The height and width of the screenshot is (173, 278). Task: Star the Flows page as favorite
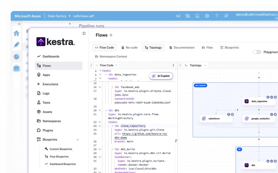[111, 35]
